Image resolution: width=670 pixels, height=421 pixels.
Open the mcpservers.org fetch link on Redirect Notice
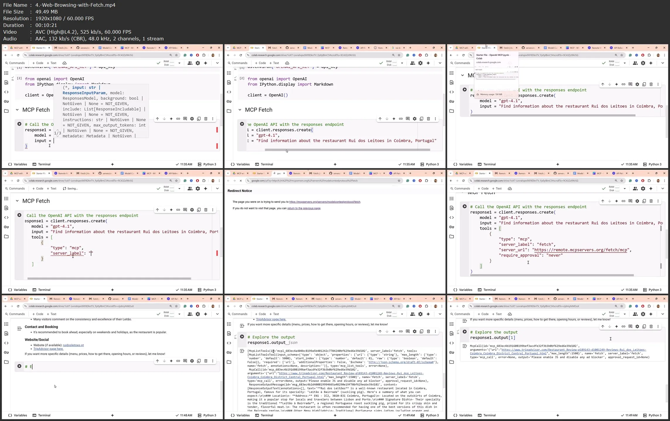tap(325, 202)
